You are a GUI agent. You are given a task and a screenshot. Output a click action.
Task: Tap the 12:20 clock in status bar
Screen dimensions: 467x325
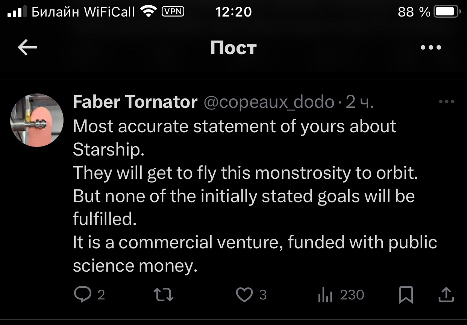(233, 12)
